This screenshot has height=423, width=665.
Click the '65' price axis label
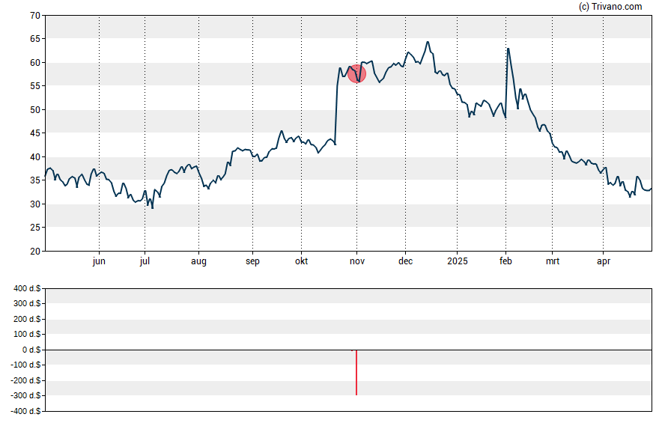click(35, 39)
